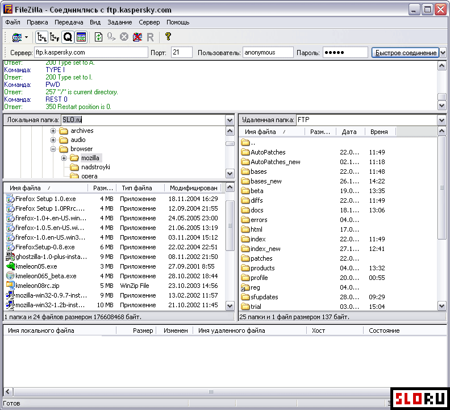Toggle the local directory tree view
This screenshot has width=450, height=410.
pos(42,37)
